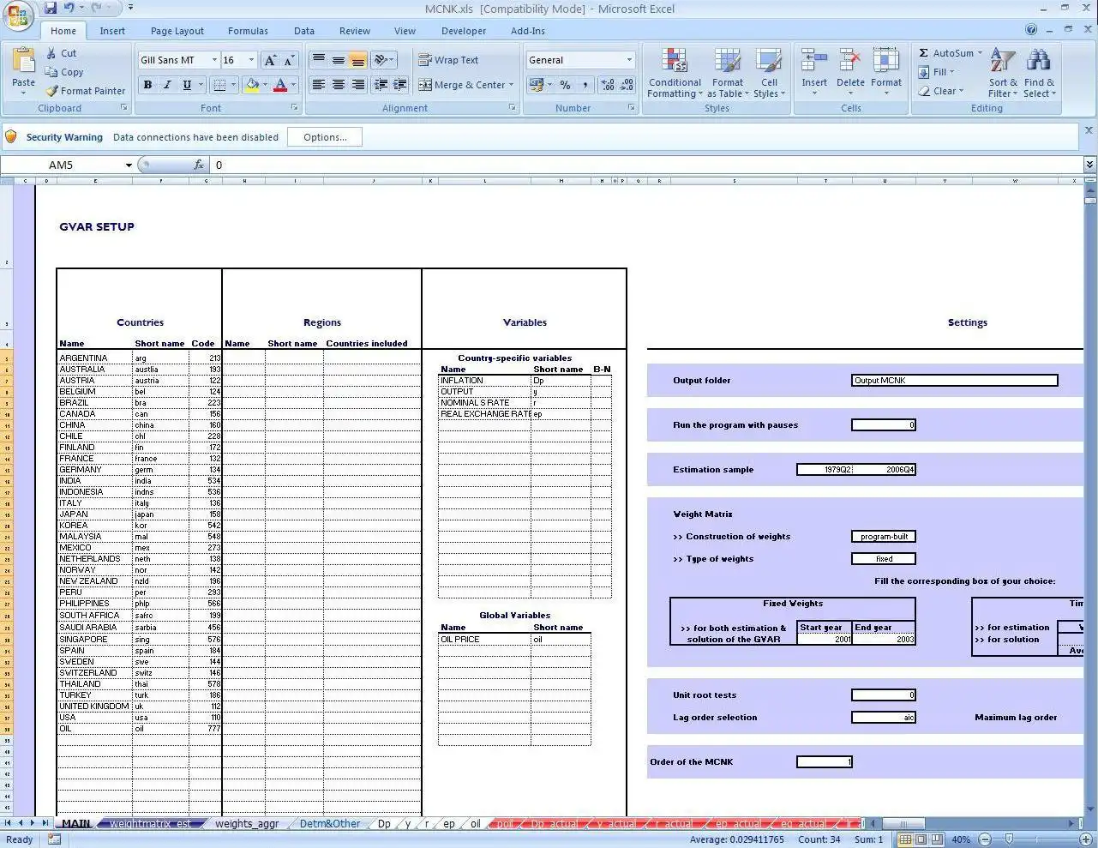Switch to Insert ribbon tab

click(x=112, y=31)
